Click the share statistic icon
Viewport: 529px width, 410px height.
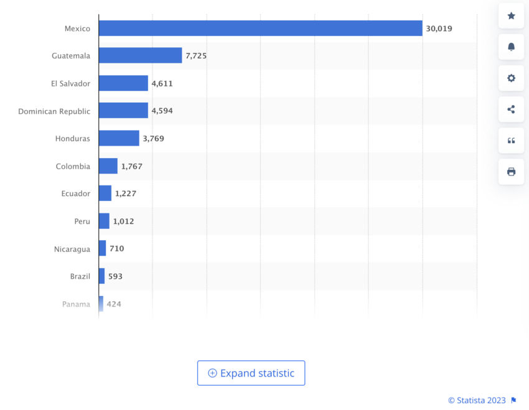pos(511,109)
